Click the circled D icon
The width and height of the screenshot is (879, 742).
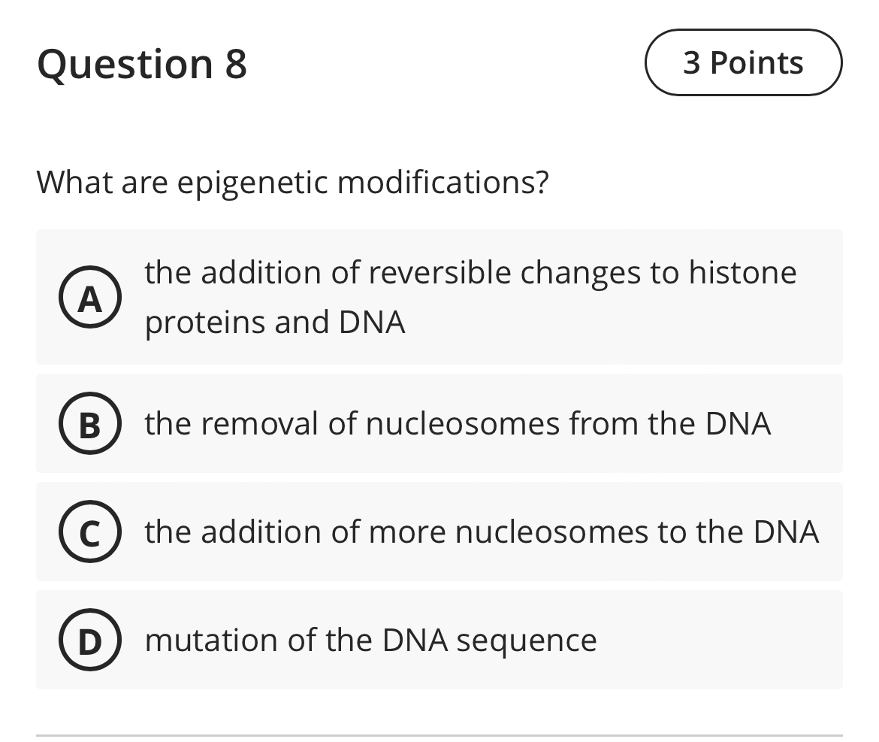click(90, 640)
